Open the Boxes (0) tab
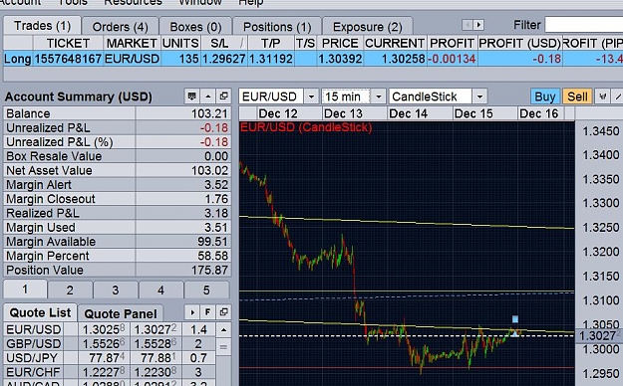The width and height of the screenshot is (623, 386). [195, 27]
